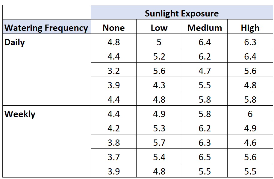Screen dimensions: 274x179
Task: Select the cell containing 6 under High
Action: (250, 113)
